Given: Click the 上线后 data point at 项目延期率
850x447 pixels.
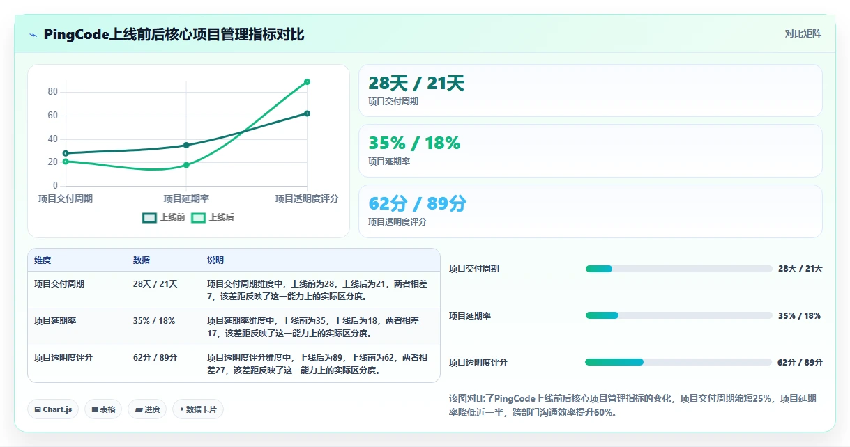Looking at the screenshot, I should pyautogui.click(x=186, y=165).
